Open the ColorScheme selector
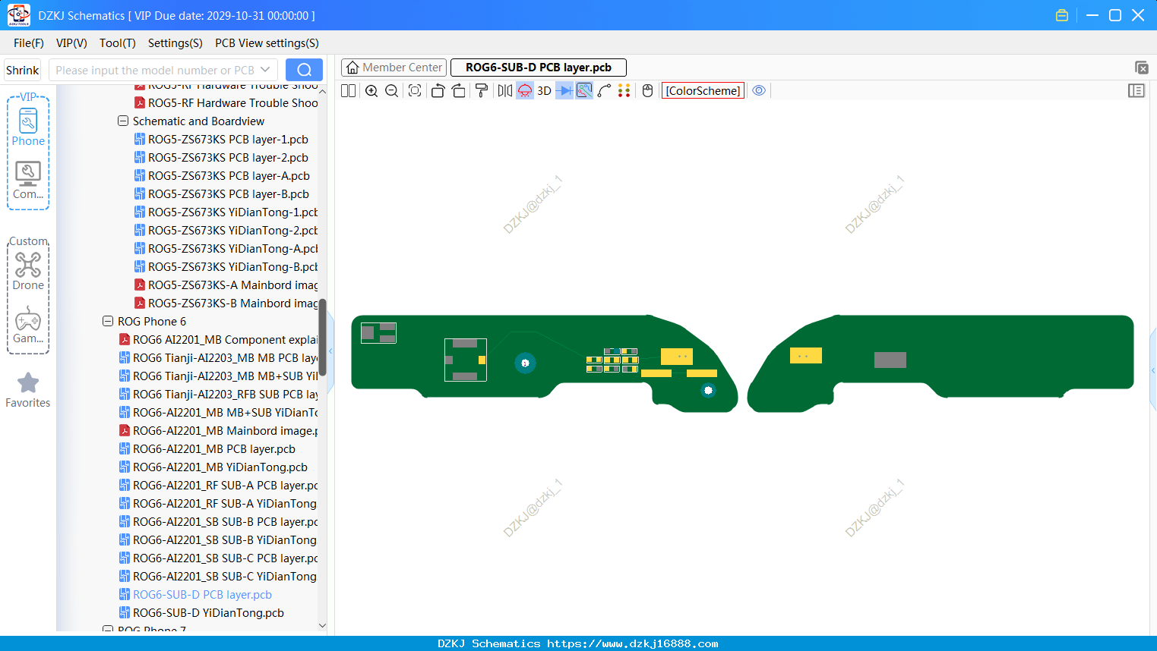The image size is (1157, 651). (703, 91)
